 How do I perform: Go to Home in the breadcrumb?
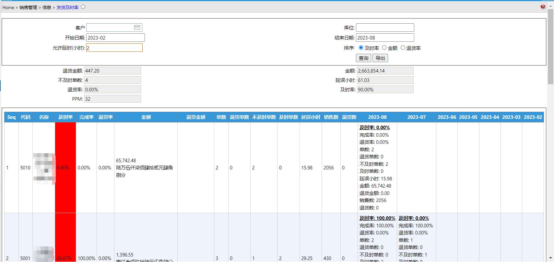8,7
